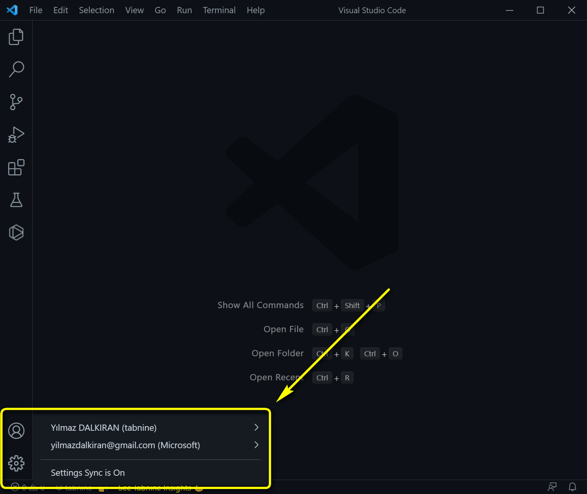Open the View menu
The height and width of the screenshot is (494, 587).
point(135,10)
